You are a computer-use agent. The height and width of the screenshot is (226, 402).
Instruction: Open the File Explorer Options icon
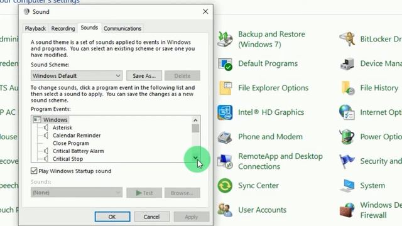[x=225, y=88]
